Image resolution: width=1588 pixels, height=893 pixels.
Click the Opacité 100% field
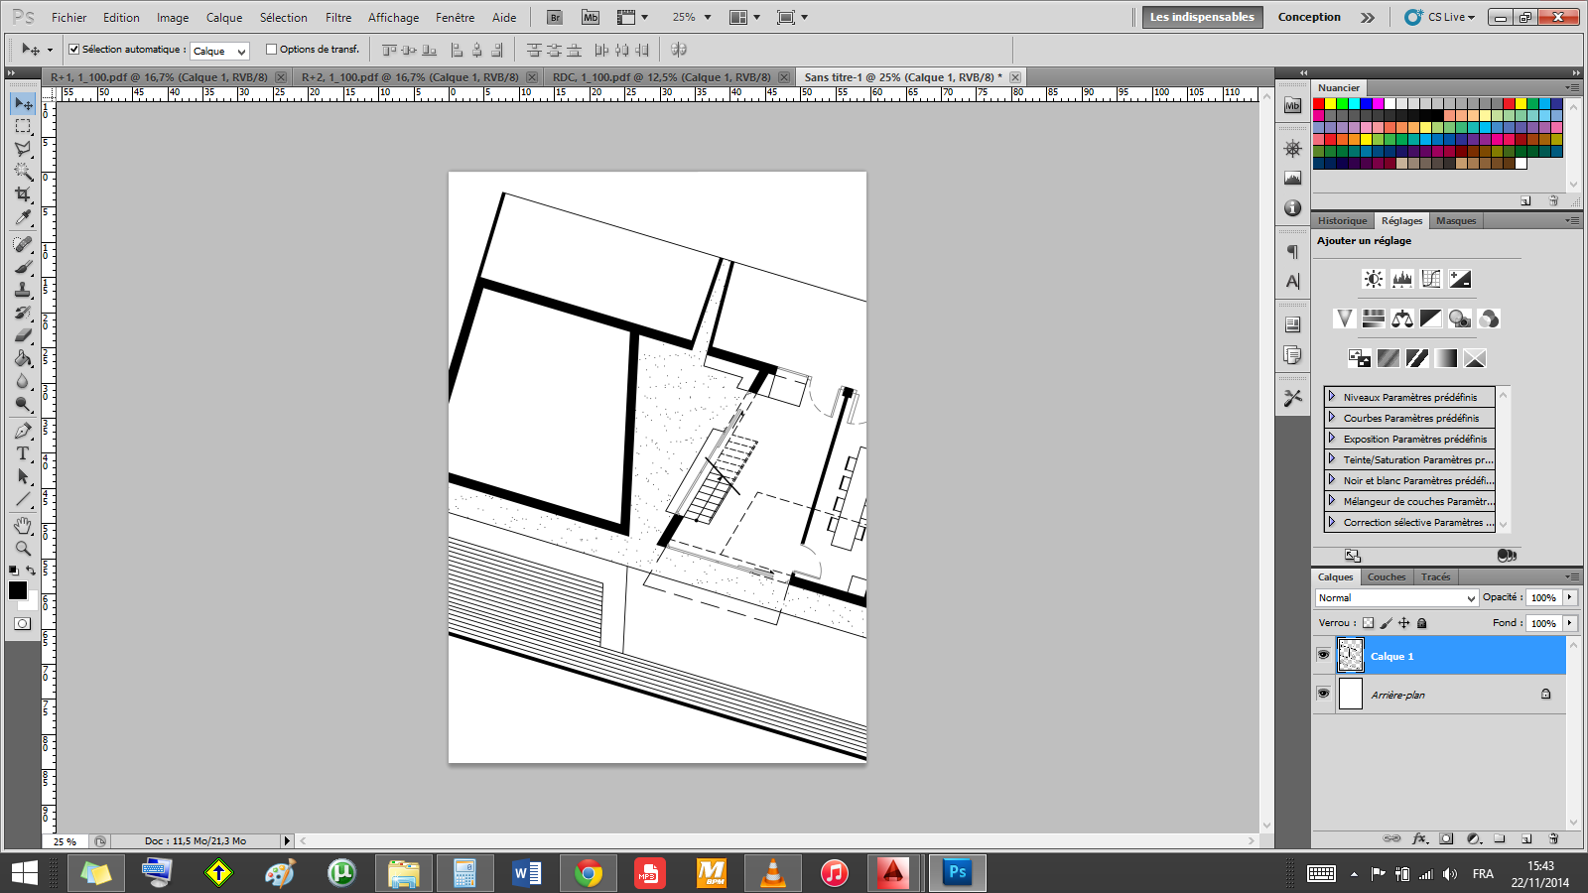tap(1544, 597)
